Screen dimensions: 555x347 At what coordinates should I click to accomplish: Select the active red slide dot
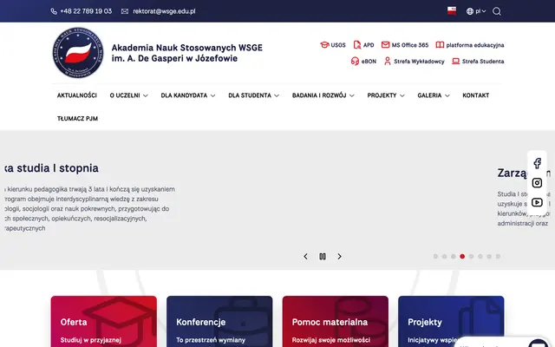pos(462,257)
